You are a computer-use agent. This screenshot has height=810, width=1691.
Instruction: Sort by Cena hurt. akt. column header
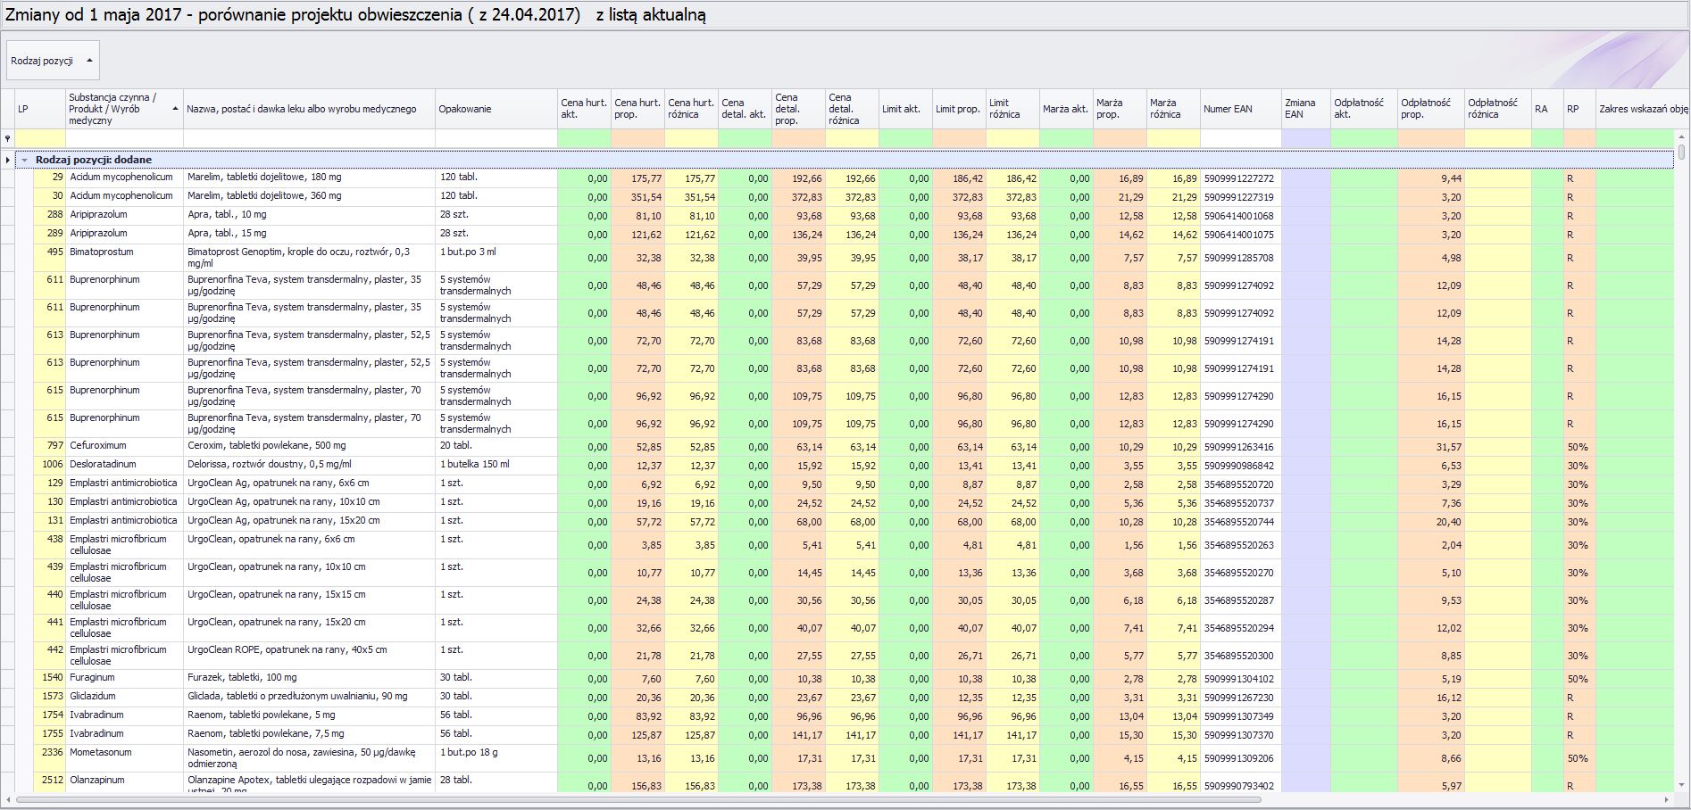[583, 109]
